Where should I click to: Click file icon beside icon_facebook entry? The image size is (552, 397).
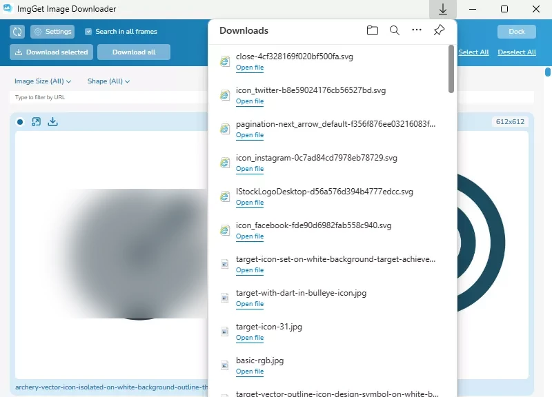point(225,230)
